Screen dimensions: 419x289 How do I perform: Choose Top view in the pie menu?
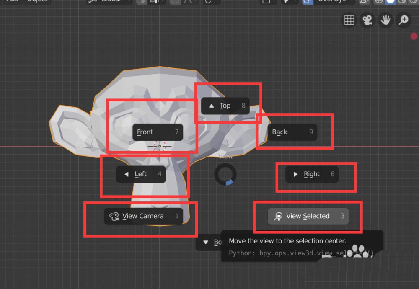pyautogui.click(x=225, y=106)
